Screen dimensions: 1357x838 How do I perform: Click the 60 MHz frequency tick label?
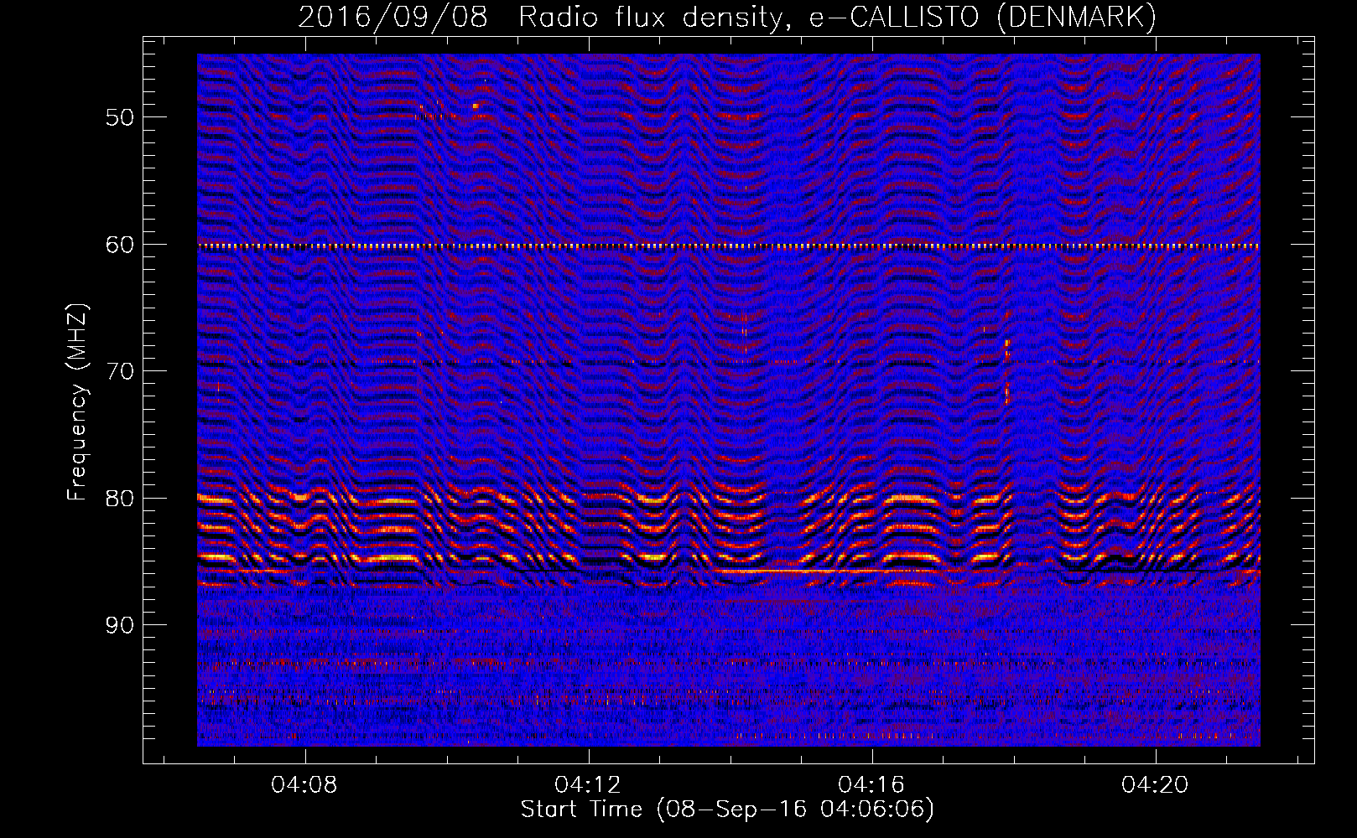pos(120,245)
